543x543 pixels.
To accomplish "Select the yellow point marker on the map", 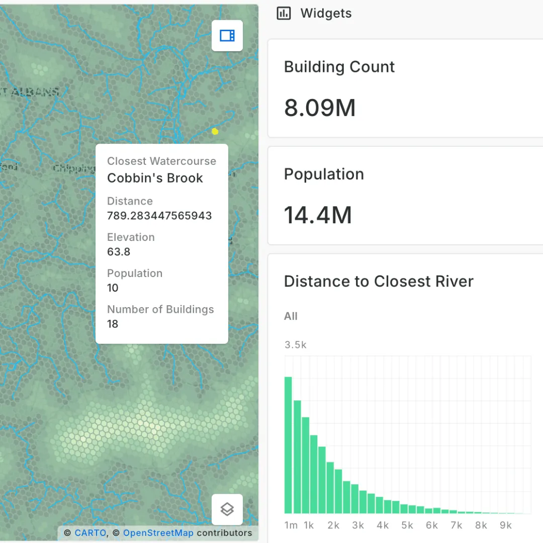I will coord(215,131).
